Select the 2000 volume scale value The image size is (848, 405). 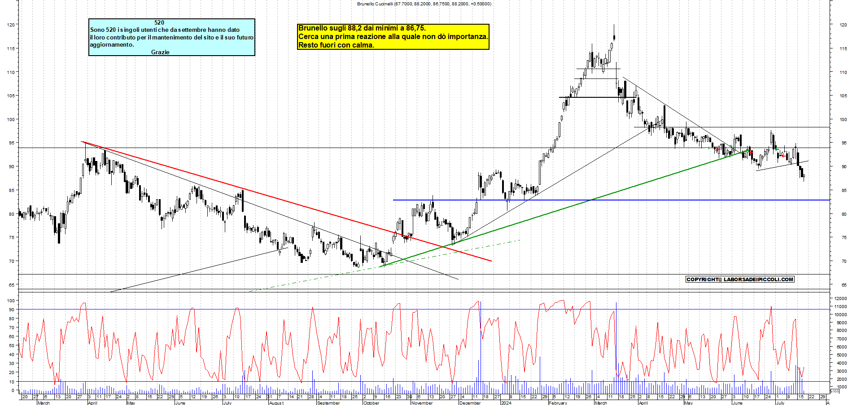pyautogui.click(x=841, y=379)
